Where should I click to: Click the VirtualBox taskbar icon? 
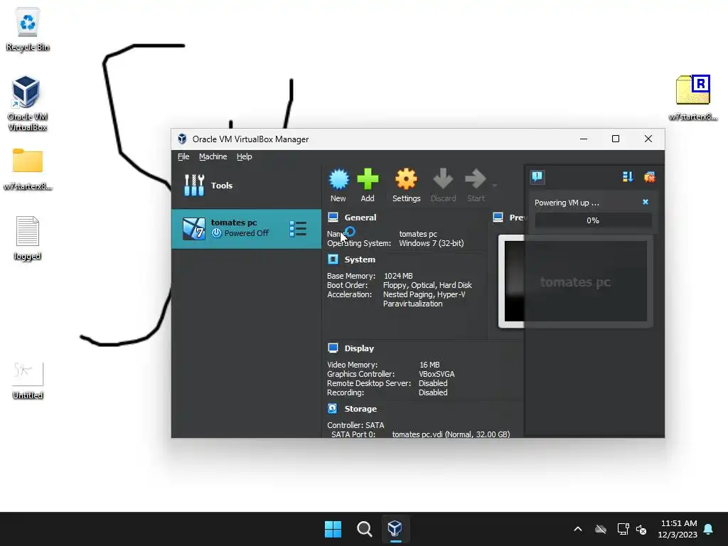[395, 529]
